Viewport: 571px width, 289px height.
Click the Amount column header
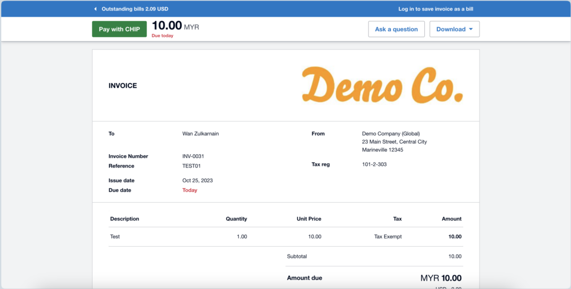click(452, 219)
